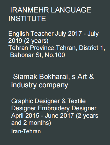Click the Bahonar St, No.100 address
110x145 pixels.
38,55
